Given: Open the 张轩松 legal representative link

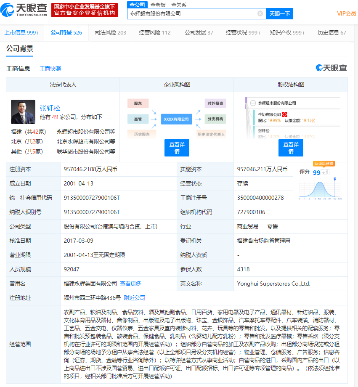Looking at the screenshot, I should [x=50, y=108].
